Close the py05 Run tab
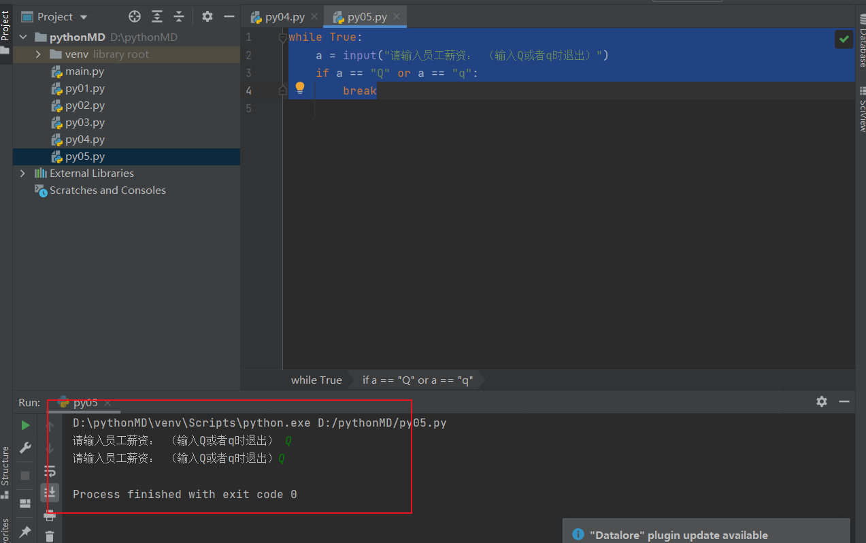 point(107,403)
